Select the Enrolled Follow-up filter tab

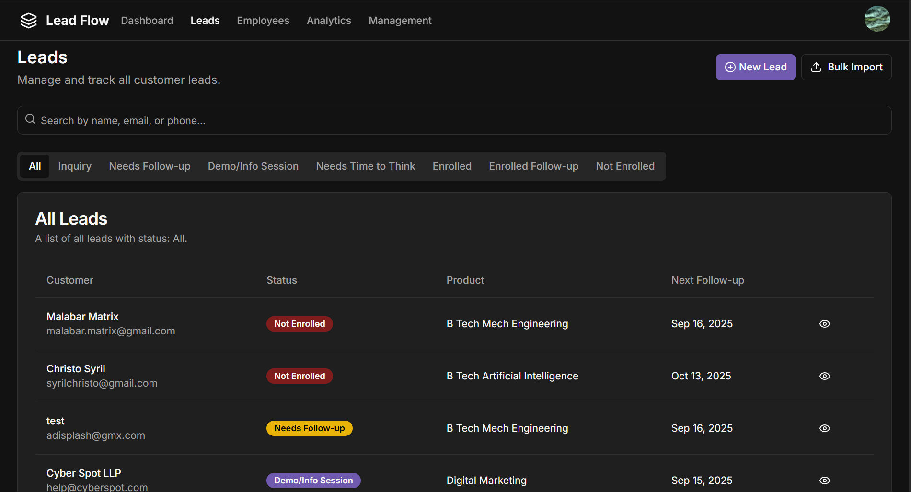tap(533, 166)
